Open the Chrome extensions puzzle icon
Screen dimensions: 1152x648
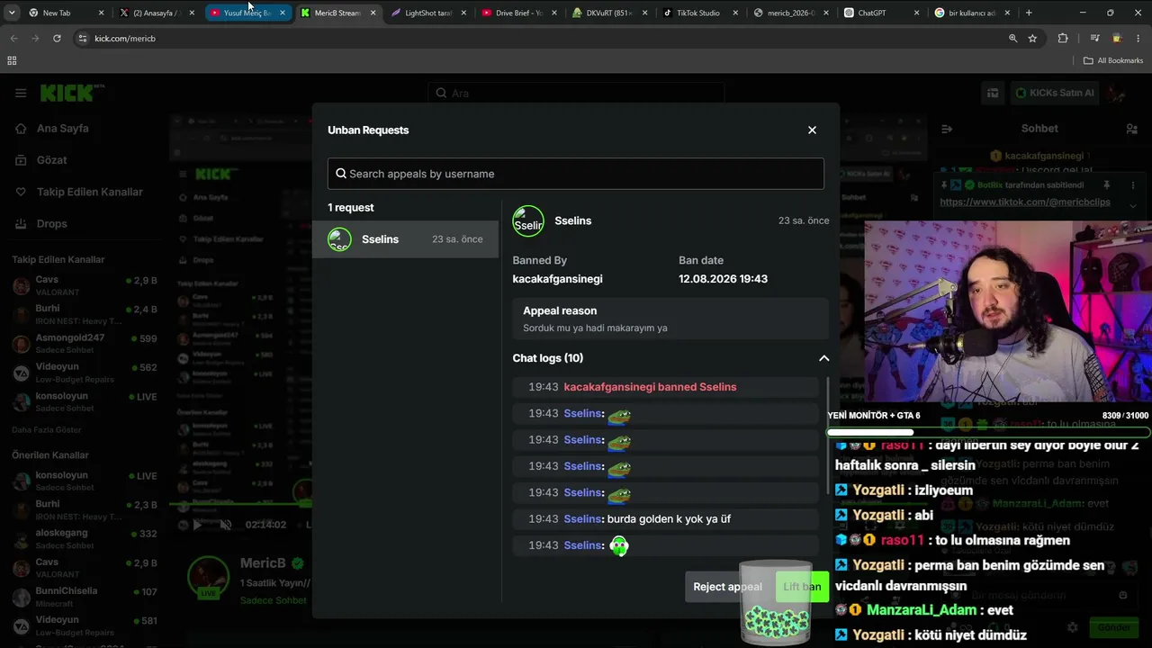(x=1063, y=39)
